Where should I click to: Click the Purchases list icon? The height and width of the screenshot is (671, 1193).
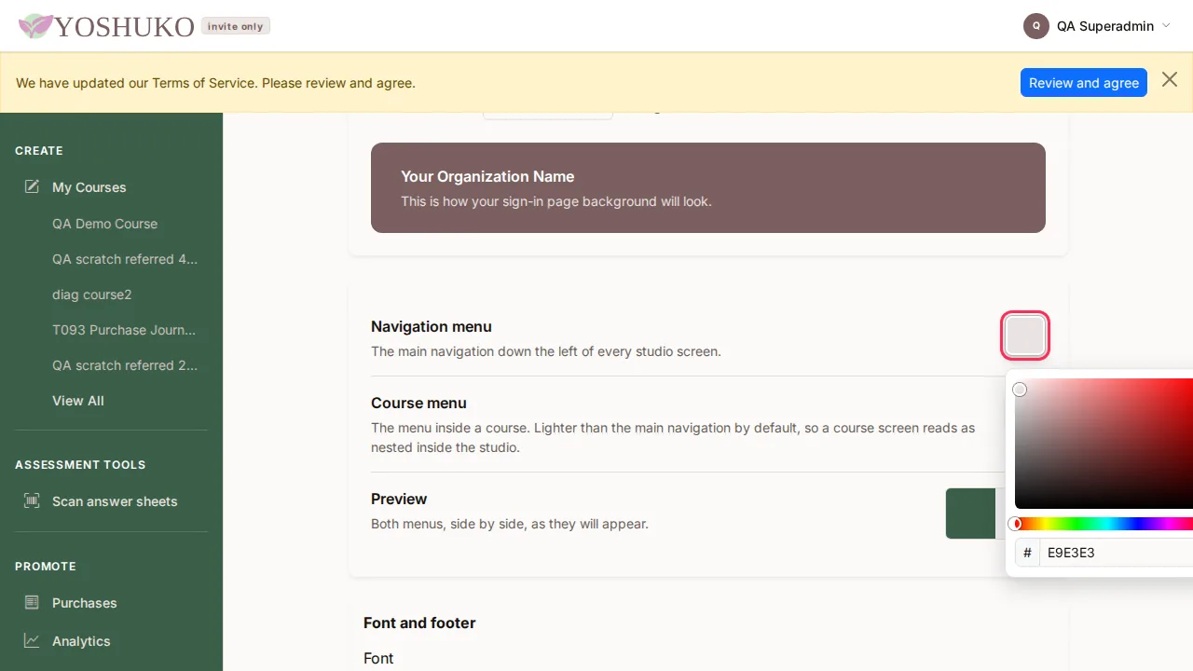(x=32, y=602)
